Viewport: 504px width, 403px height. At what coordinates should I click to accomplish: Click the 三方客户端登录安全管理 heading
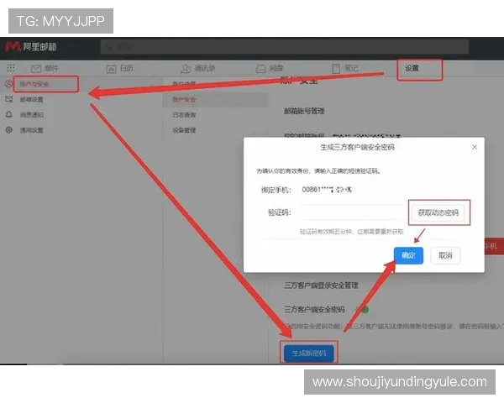321,285
